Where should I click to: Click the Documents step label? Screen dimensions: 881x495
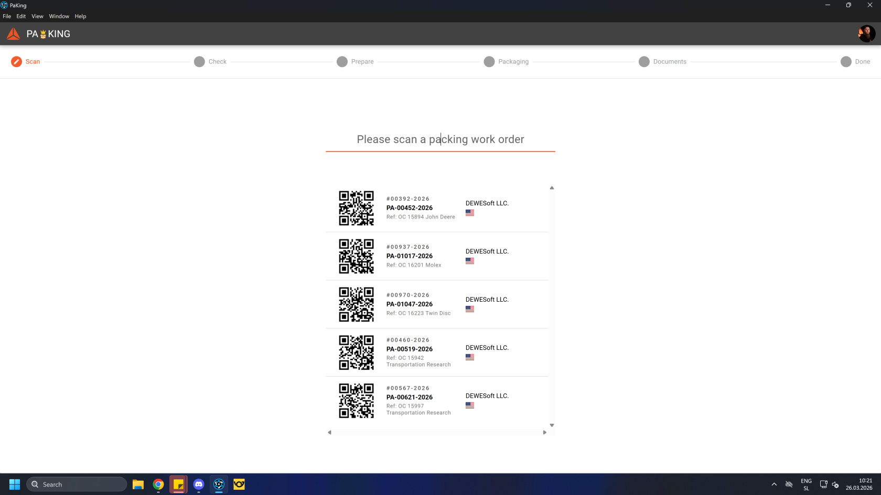(x=670, y=62)
